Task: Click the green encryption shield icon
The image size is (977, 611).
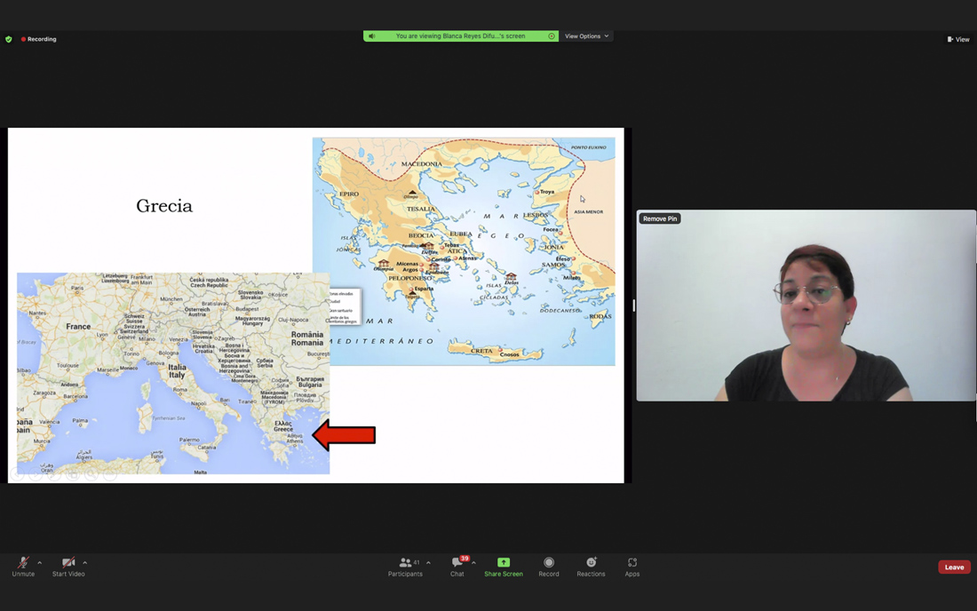Action: 9,39
